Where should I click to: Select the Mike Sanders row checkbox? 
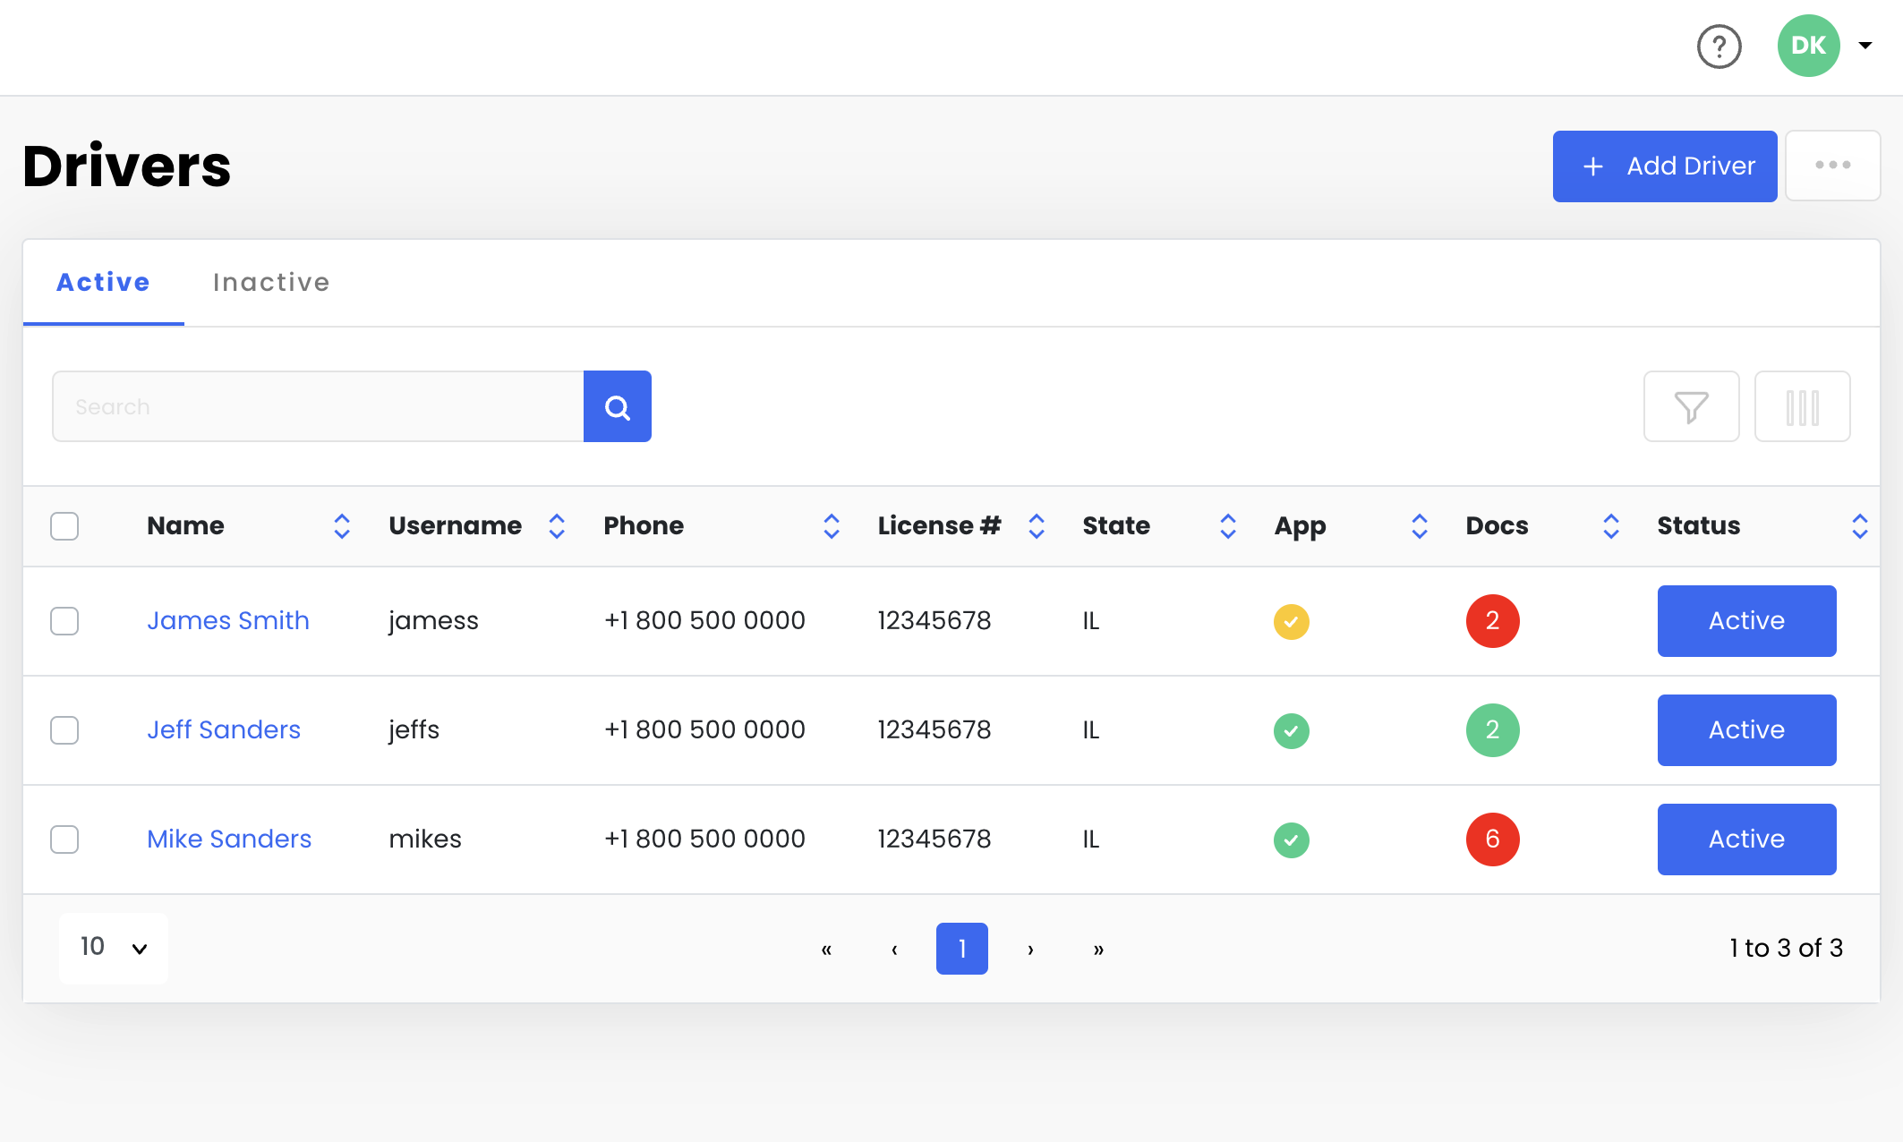click(64, 839)
